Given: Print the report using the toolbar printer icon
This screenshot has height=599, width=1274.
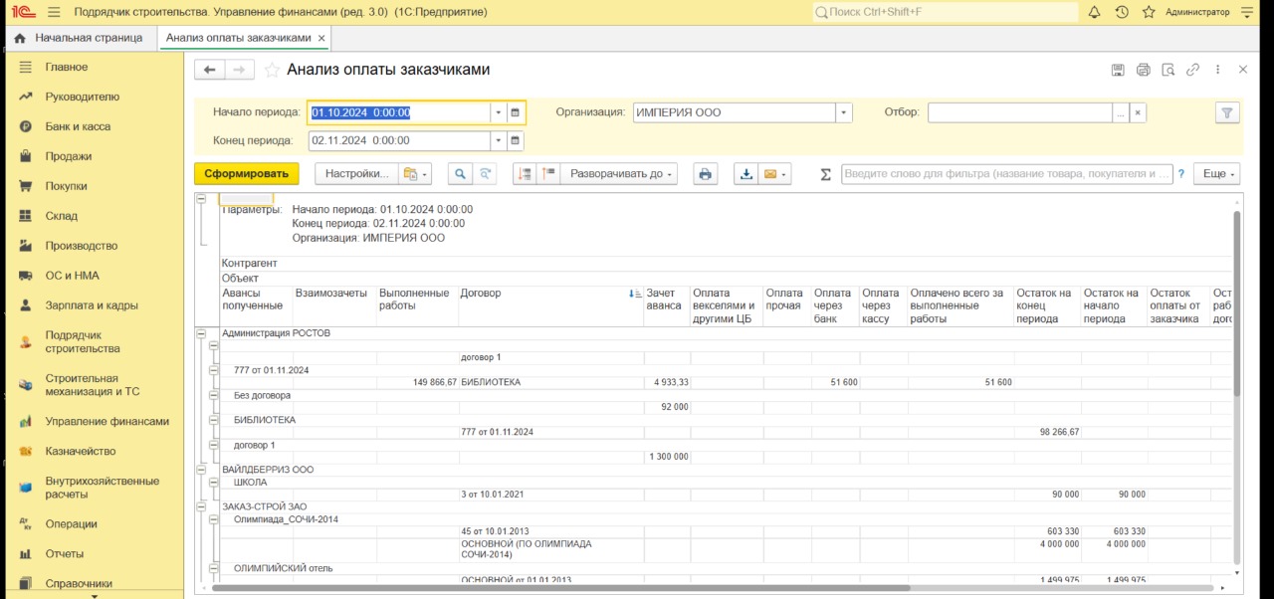Looking at the screenshot, I should [x=706, y=173].
